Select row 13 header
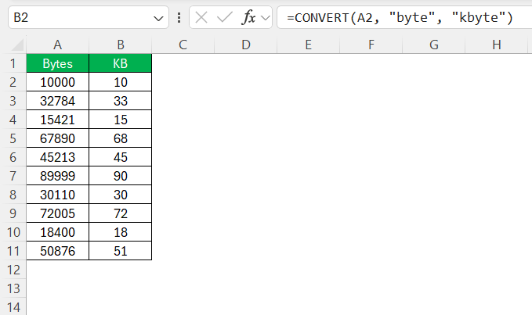 [13, 288]
